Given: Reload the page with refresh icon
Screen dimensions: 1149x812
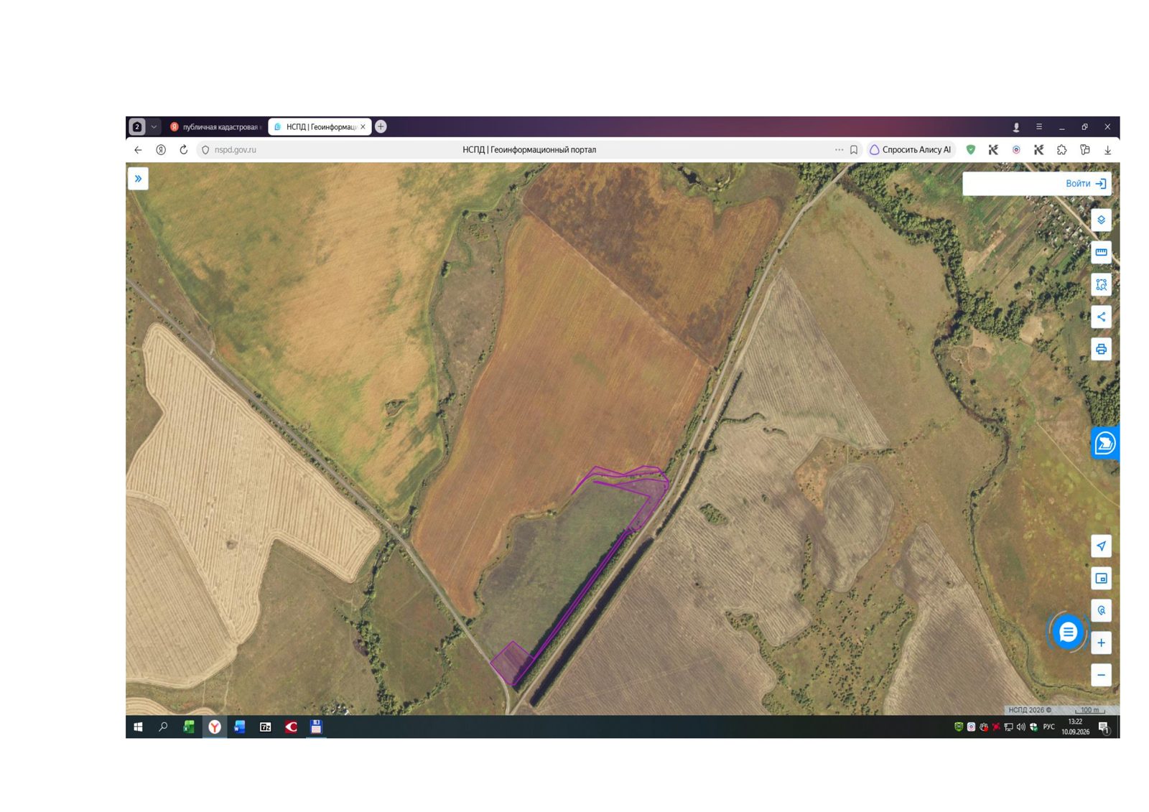Looking at the screenshot, I should pyautogui.click(x=183, y=150).
